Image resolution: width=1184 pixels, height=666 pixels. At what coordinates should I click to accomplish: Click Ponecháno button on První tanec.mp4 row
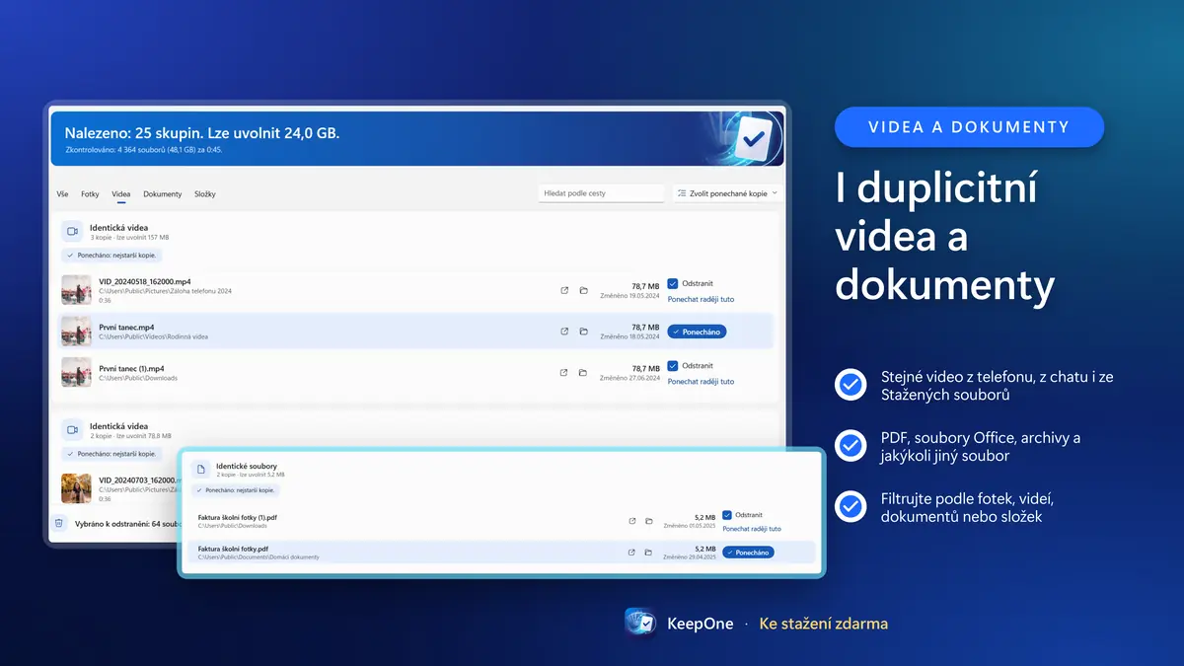pos(697,332)
